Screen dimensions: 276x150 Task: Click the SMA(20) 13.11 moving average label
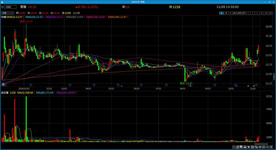click(x=54, y=17)
